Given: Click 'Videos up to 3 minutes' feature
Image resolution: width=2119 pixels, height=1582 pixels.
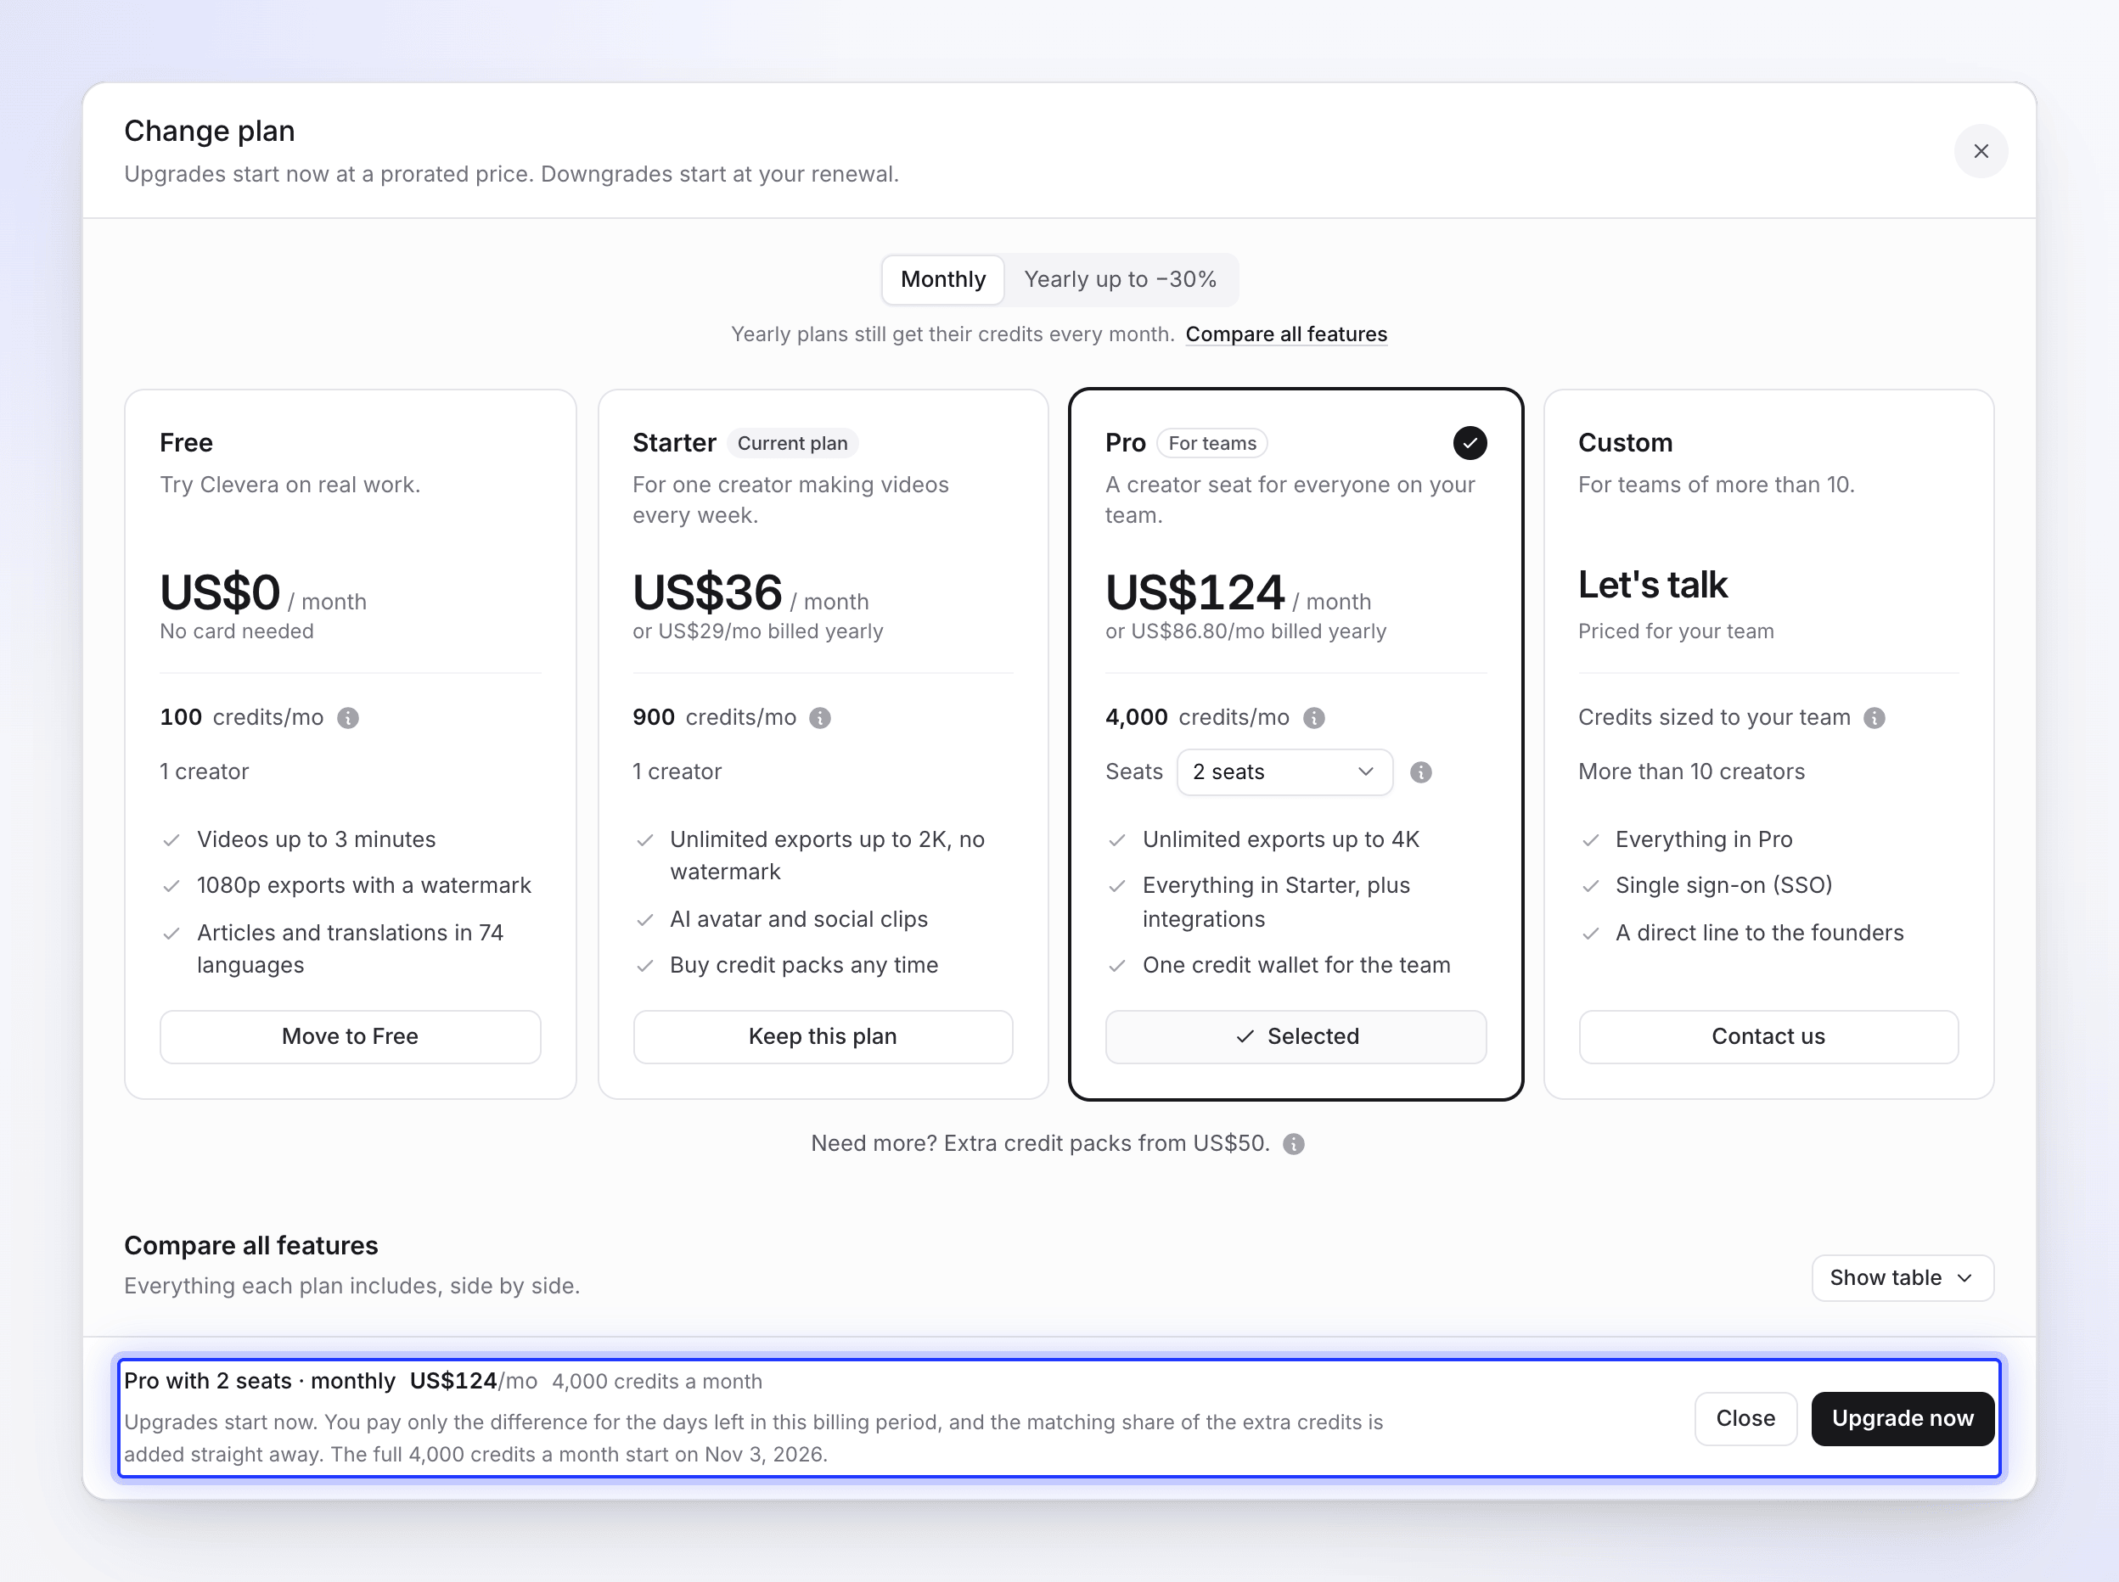Looking at the screenshot, I should tap(316, 840).
